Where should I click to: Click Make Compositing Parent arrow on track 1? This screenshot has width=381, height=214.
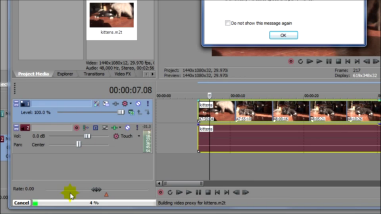tap(140, 113)
